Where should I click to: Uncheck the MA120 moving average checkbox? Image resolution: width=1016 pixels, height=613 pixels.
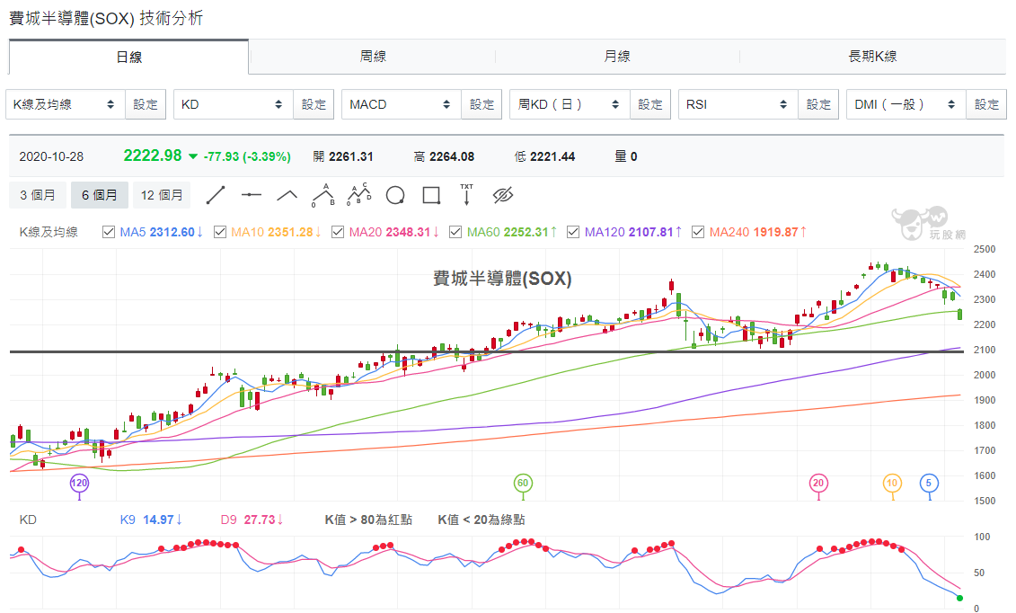click(x=573, y=232)
